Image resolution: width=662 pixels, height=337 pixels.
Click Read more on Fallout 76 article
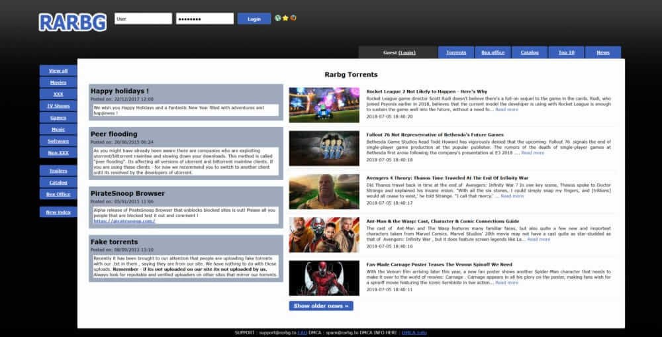point(533,153)
